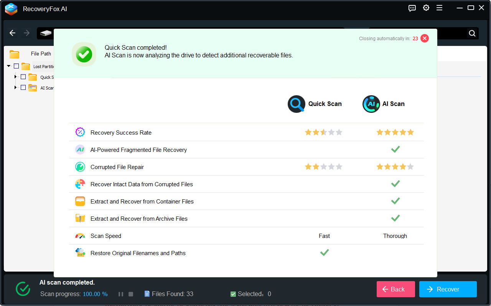Click the Files Found document icon
Screen dimensions: 491x306
point(147,294)
